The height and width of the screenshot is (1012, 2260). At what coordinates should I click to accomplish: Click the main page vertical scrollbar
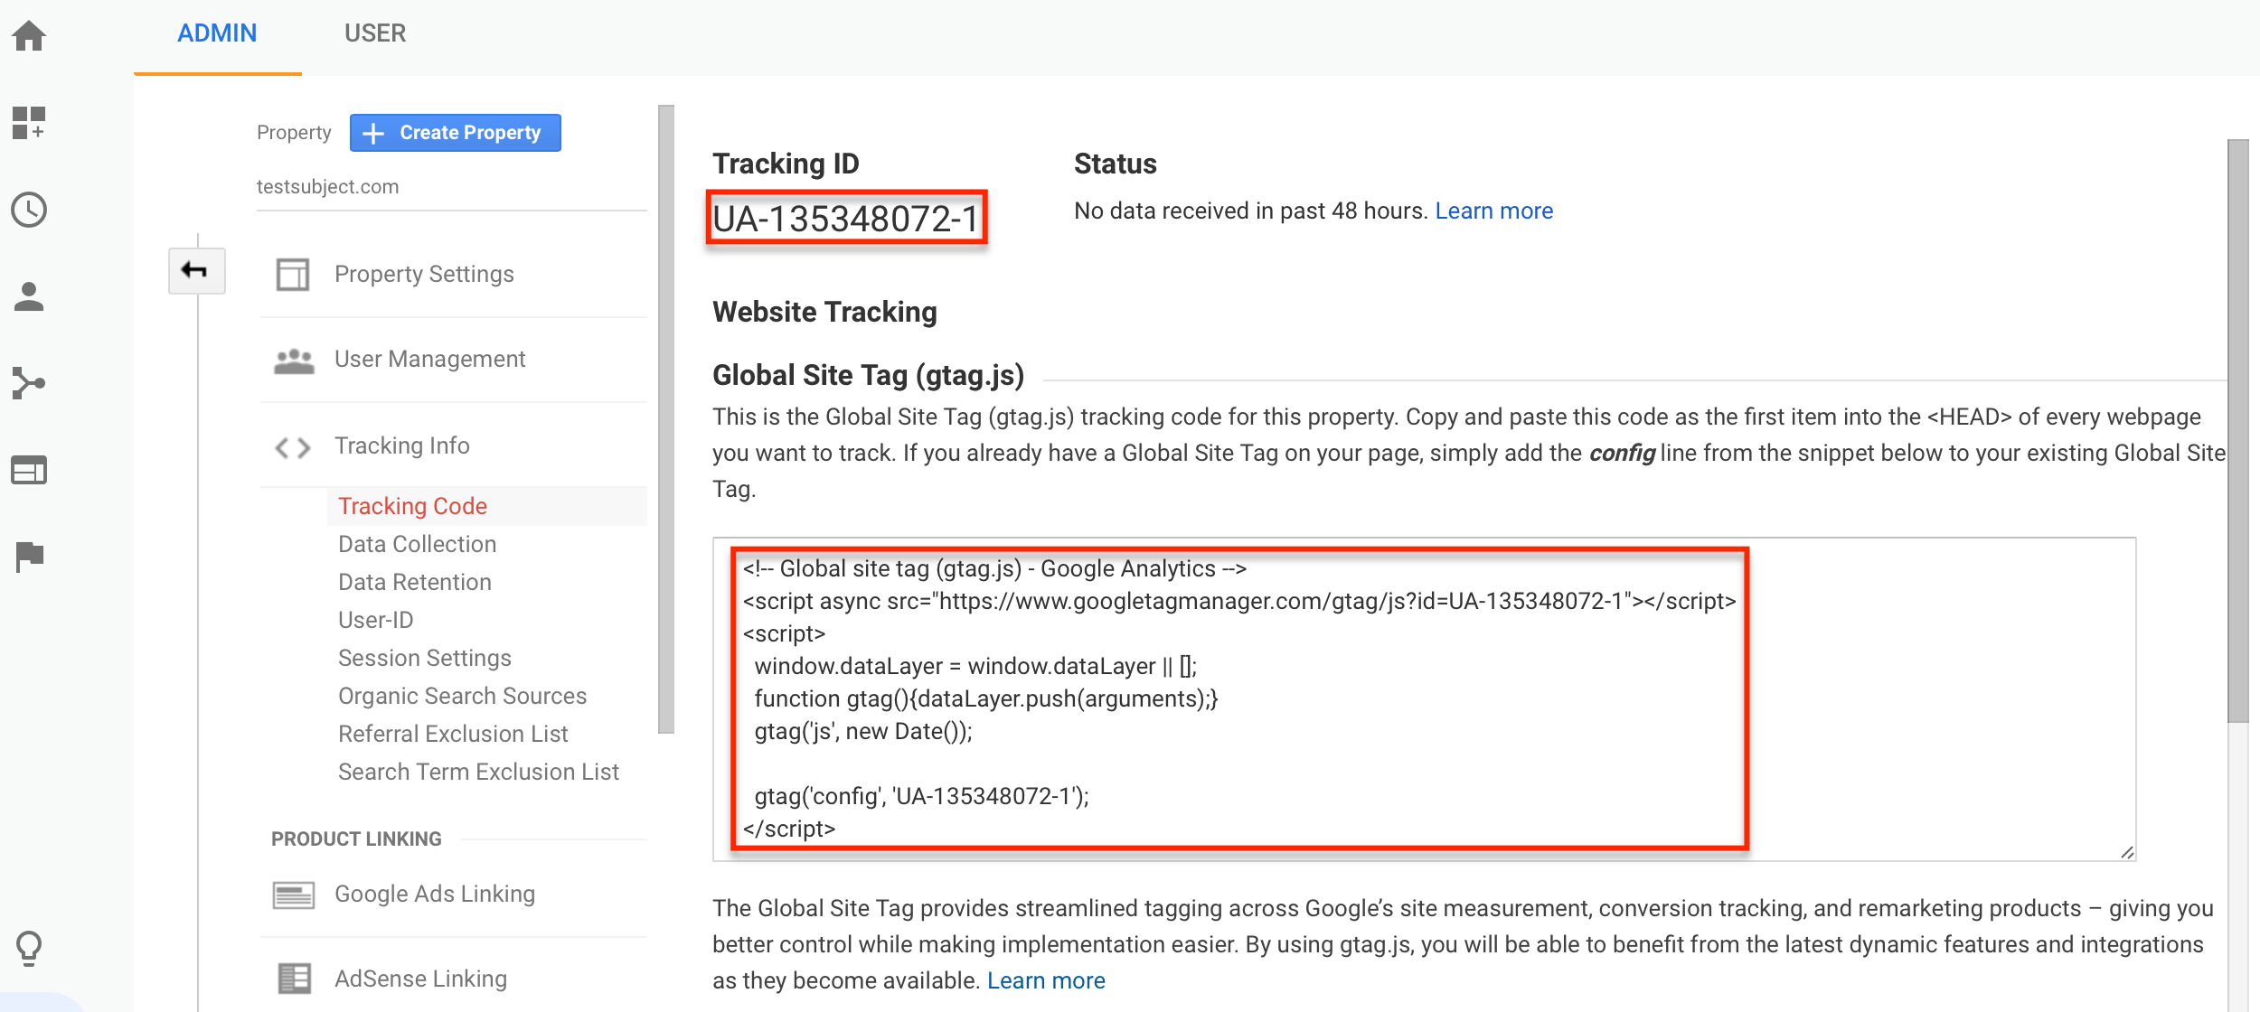pyautogui.click(x=2237, y=431)
